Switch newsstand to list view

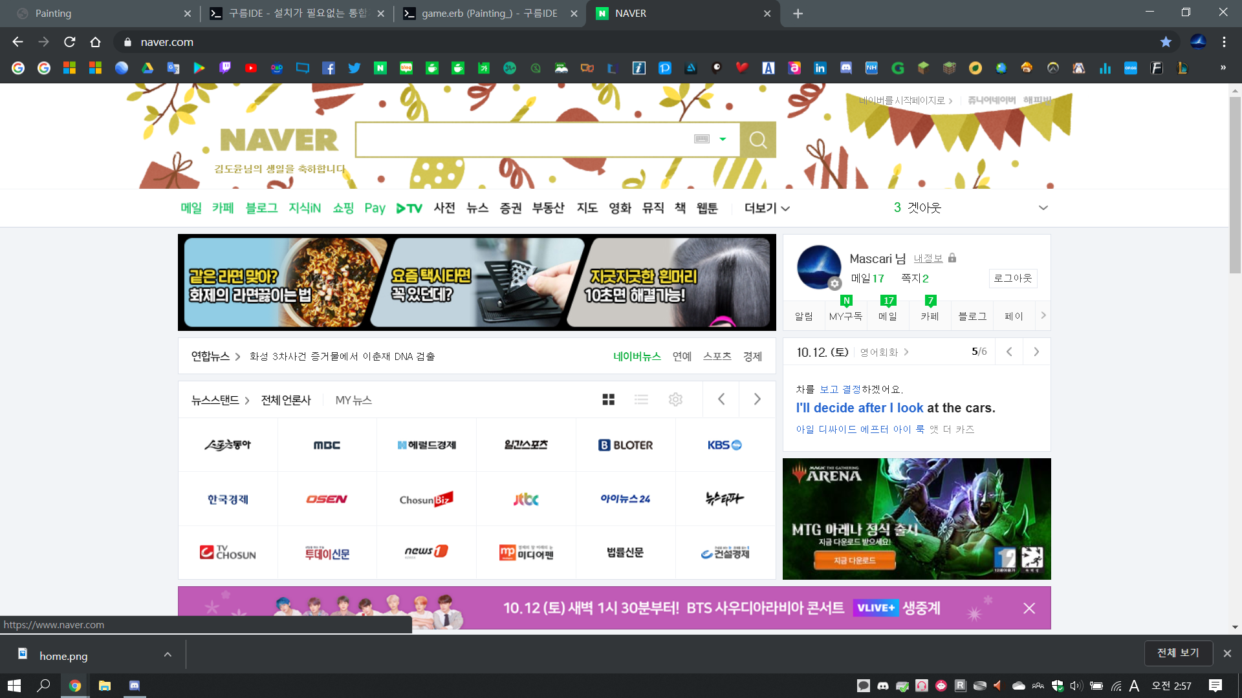click(641, 399)
